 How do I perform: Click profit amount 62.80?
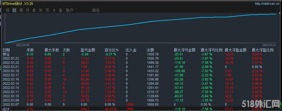coord(85,79)
